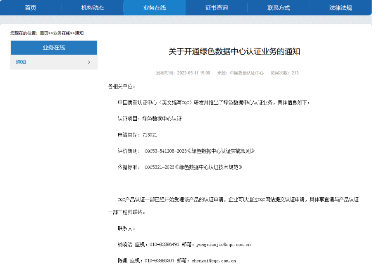Click 首页 in the breadcrumb path
The image size is (377, 276).
[x=44, y=33]
